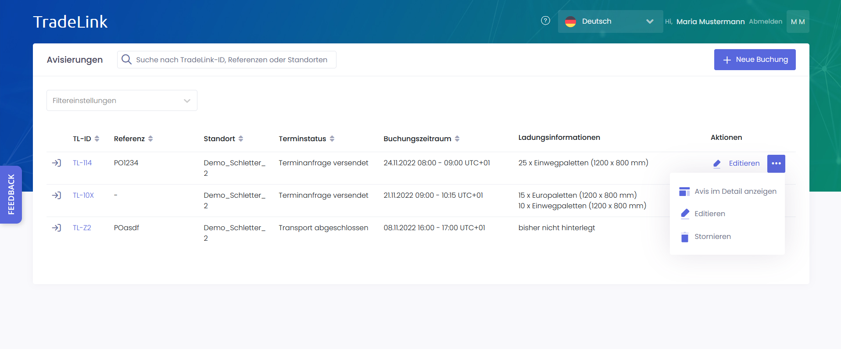
Task: Click the help question mark icon
Action: pyautogui.click(x=545, y=21)
